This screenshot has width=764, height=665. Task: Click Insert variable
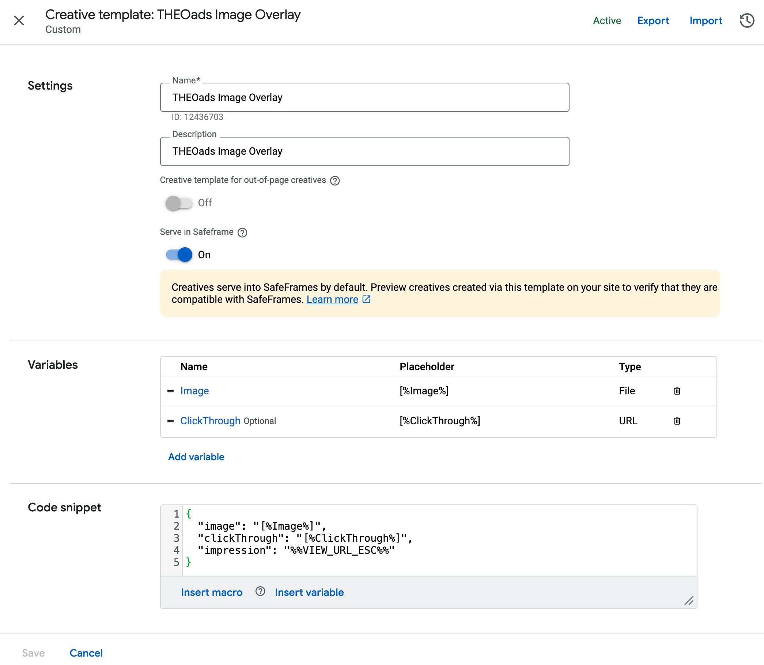[309, 592]
